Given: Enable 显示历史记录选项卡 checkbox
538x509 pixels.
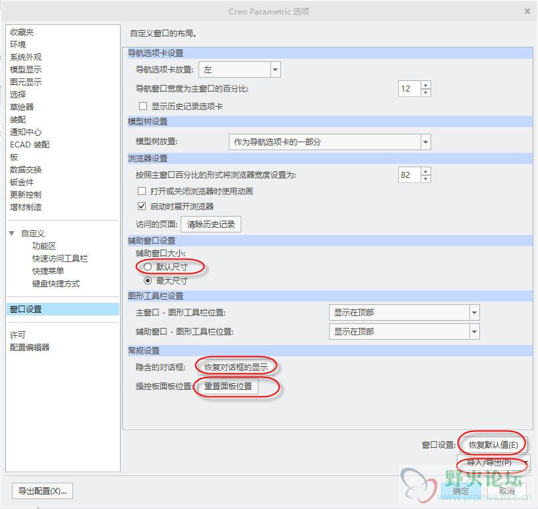Looking at the screenshot, I should pos(143,106).
